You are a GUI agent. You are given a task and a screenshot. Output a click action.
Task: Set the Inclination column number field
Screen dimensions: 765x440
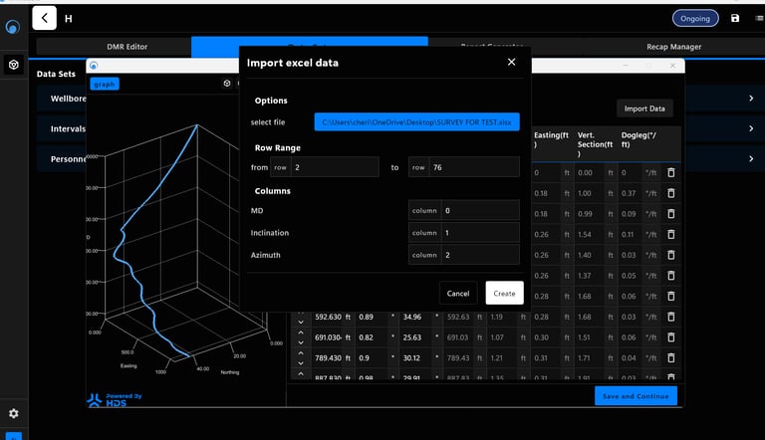pyautogui.click(x=480, y=233)
